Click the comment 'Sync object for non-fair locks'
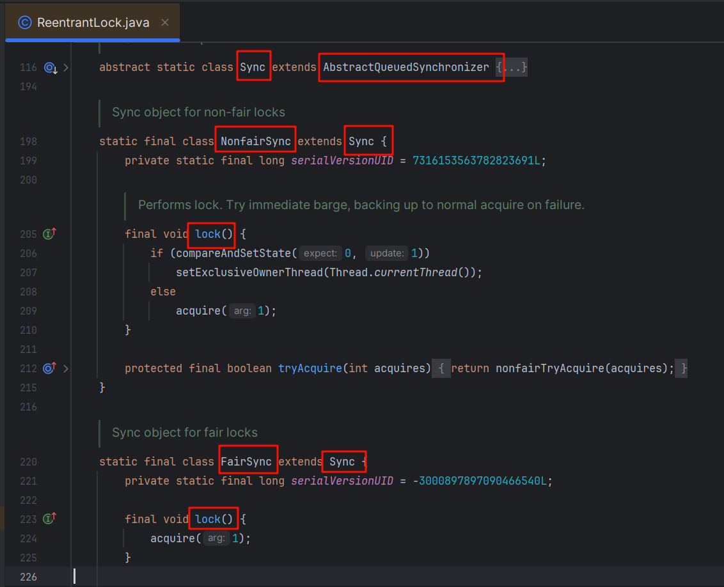This screenshot has width=724, height=587. [198, 112]
